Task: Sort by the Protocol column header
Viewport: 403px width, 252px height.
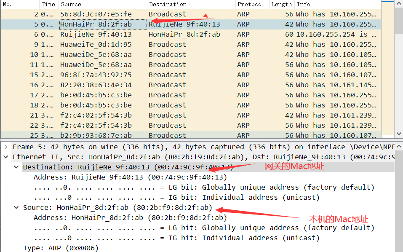Action: (x=252, y=4)
